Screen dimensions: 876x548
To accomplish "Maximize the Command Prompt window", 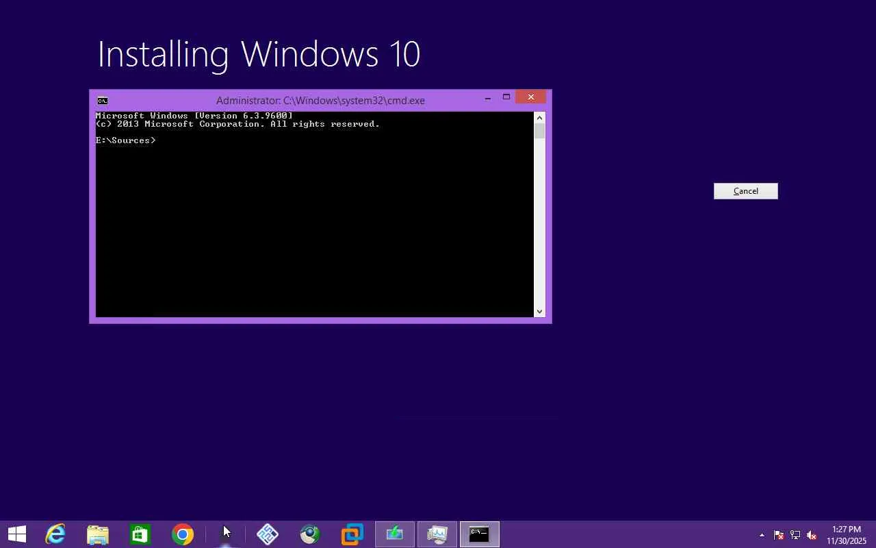I will [506, 97].
